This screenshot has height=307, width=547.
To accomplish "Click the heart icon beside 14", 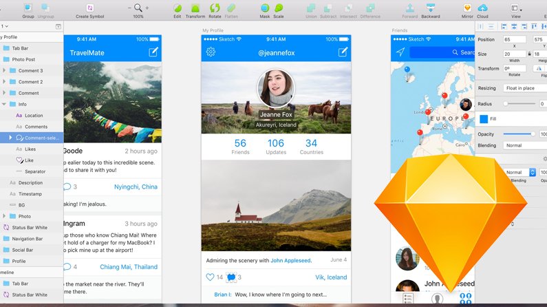I will (210, 277).
